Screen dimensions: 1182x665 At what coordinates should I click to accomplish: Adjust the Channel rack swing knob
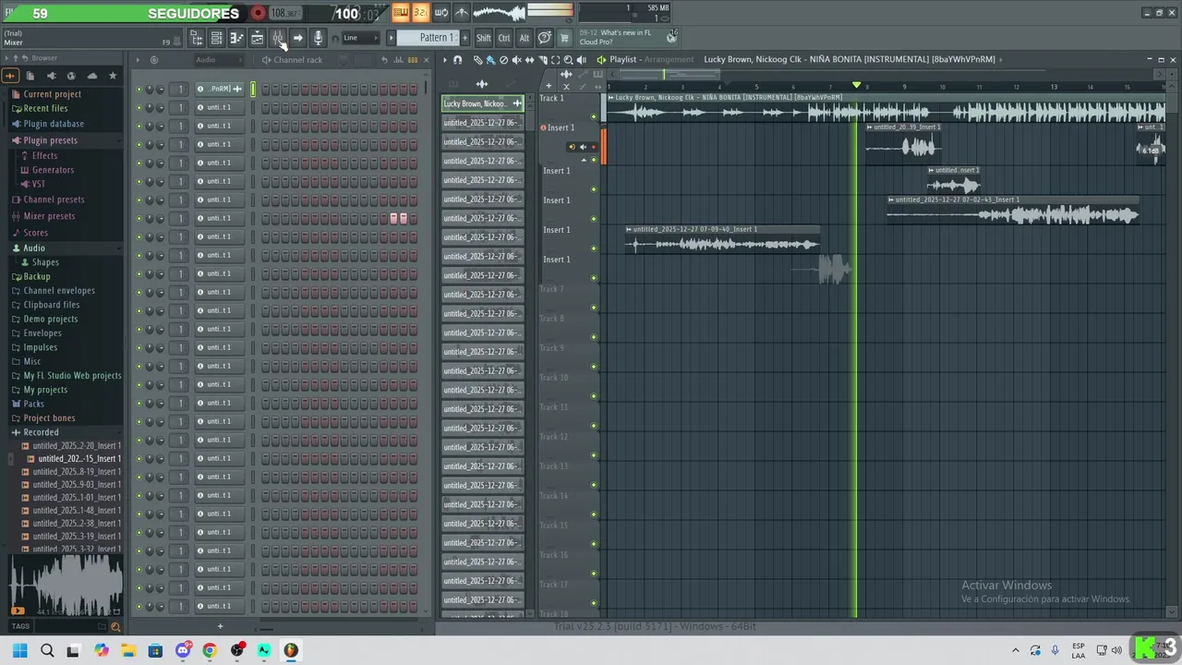pos(343,60)
